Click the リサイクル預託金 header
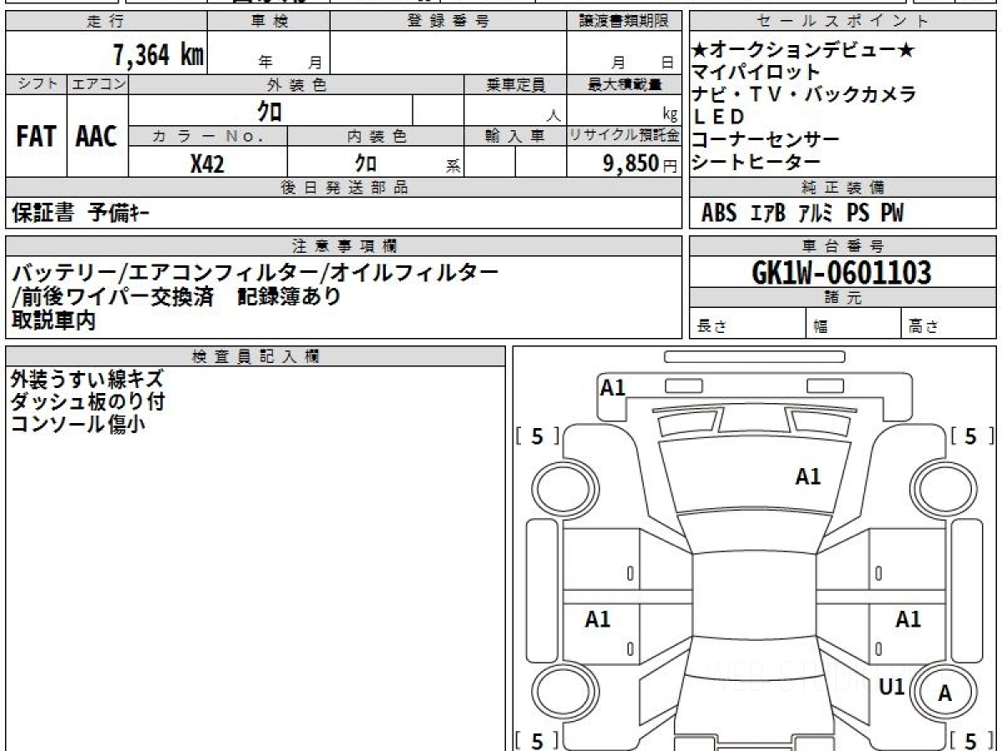Screen dimensions: 1002x751 [625, 136]
